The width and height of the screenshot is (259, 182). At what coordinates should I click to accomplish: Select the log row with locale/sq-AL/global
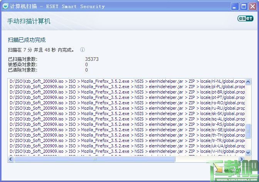(127, 119)
